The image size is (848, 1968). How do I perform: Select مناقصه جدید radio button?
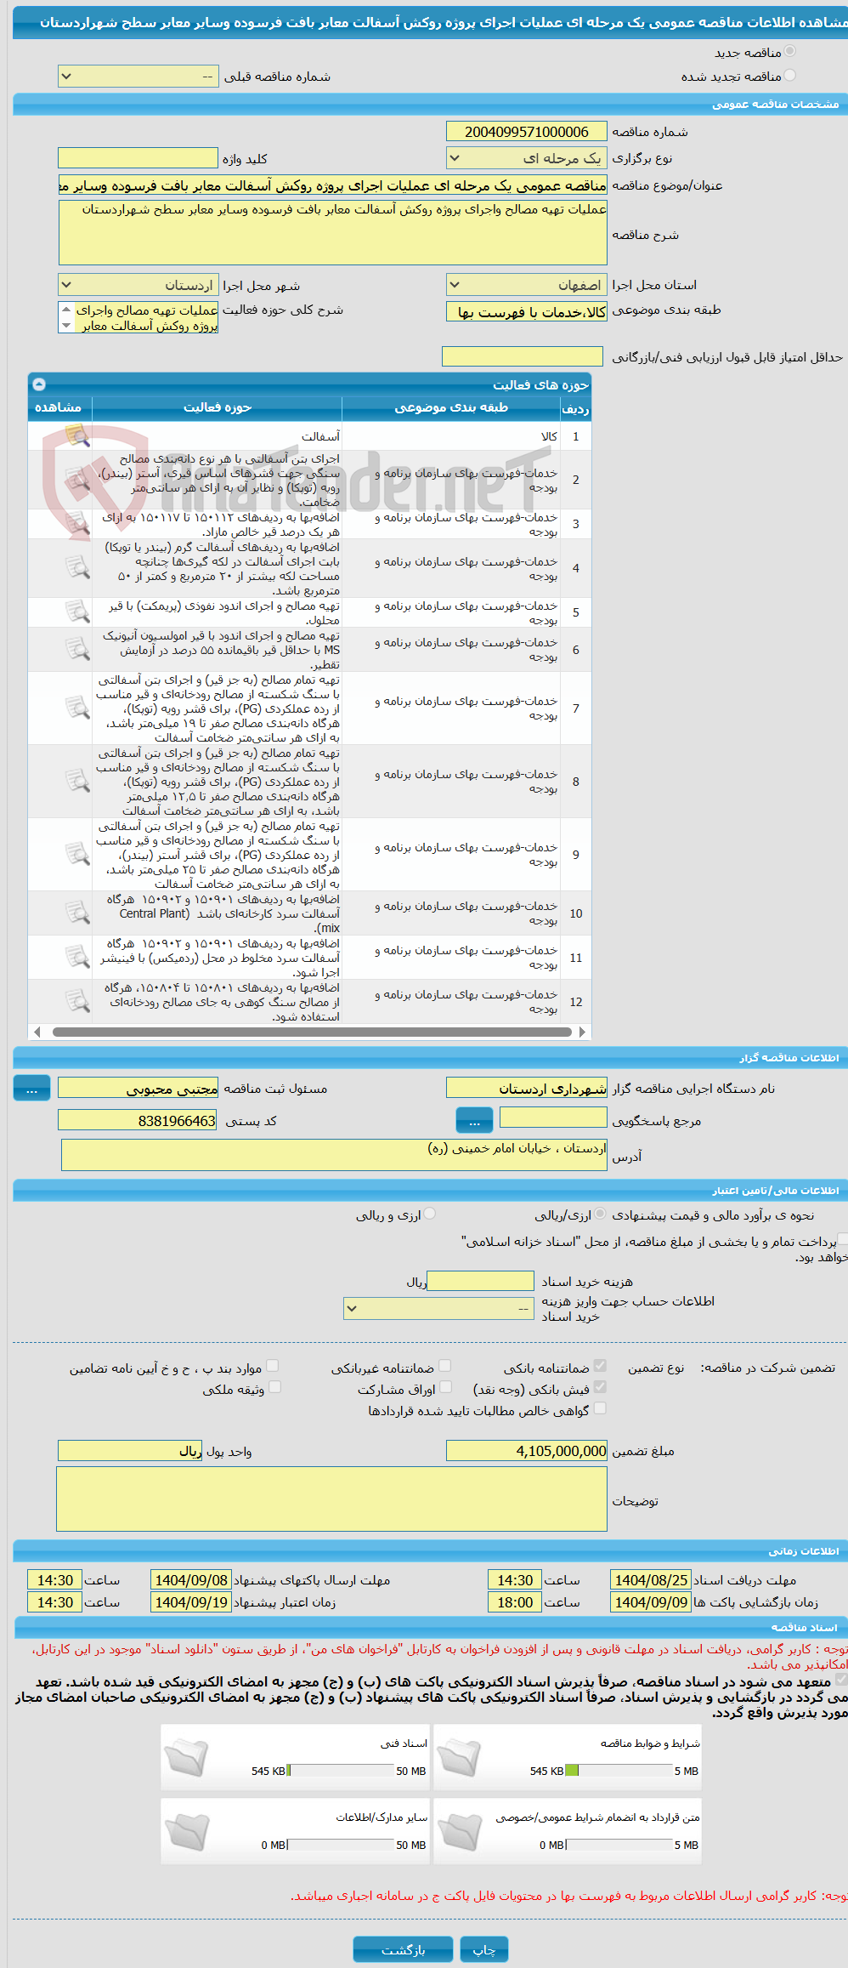point(790,52)
